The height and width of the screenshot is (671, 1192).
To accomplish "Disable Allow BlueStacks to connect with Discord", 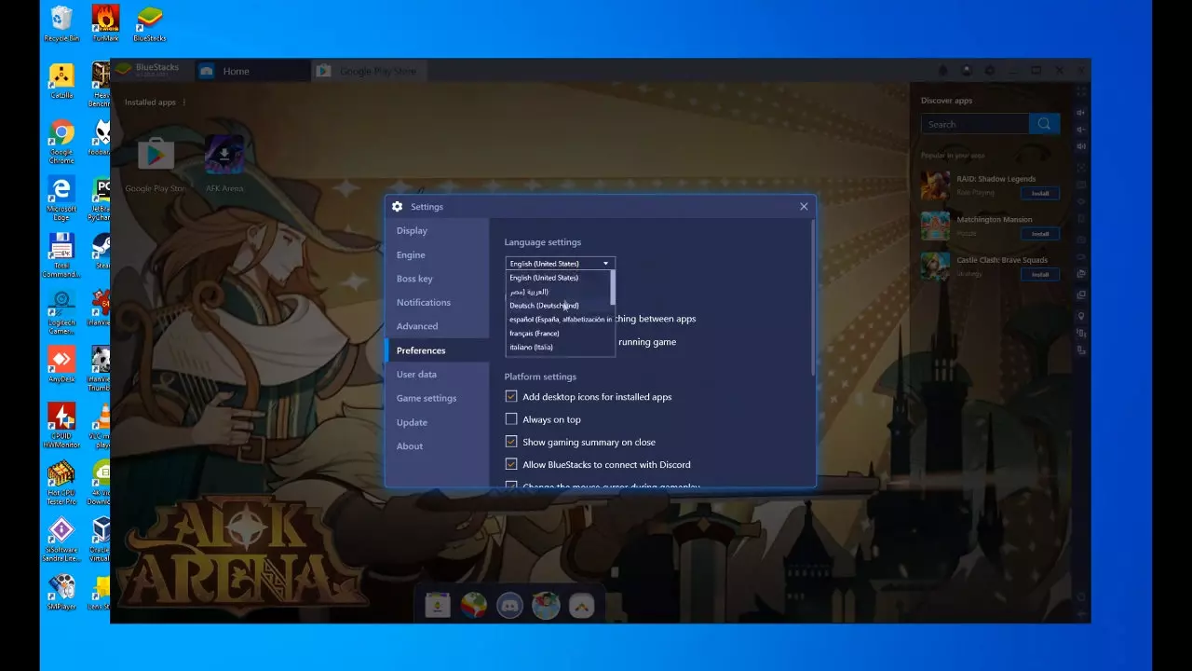I will [x=511, y=464].
